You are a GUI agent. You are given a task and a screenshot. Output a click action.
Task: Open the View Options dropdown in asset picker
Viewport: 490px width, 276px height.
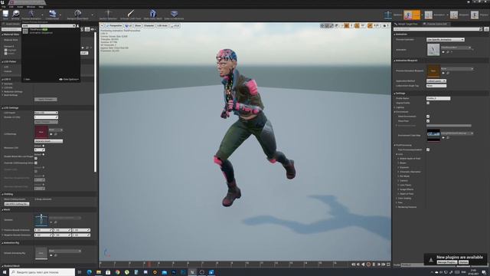[x=69, y=80]
